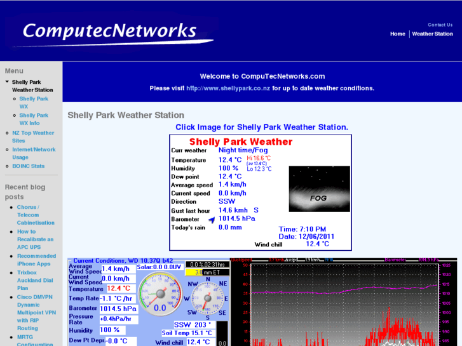Click the Wind chill 12.4 °C summary value
The width and height of the screenshot is (462, 346).
[x=317, y=244]
